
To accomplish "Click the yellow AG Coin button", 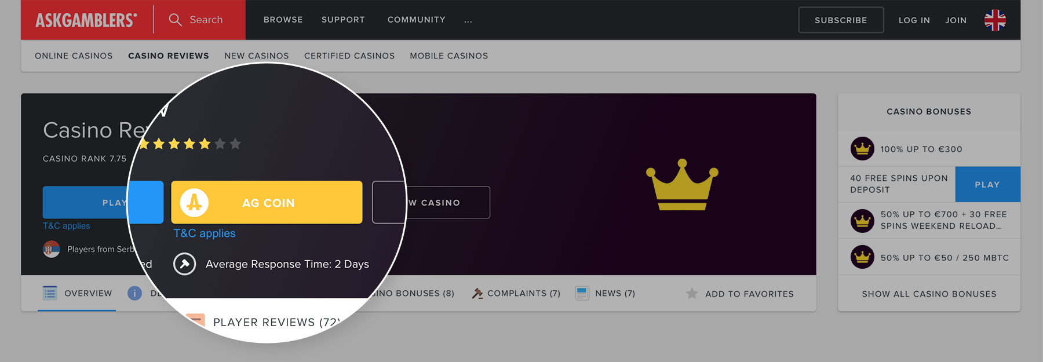I will point(267,202).
